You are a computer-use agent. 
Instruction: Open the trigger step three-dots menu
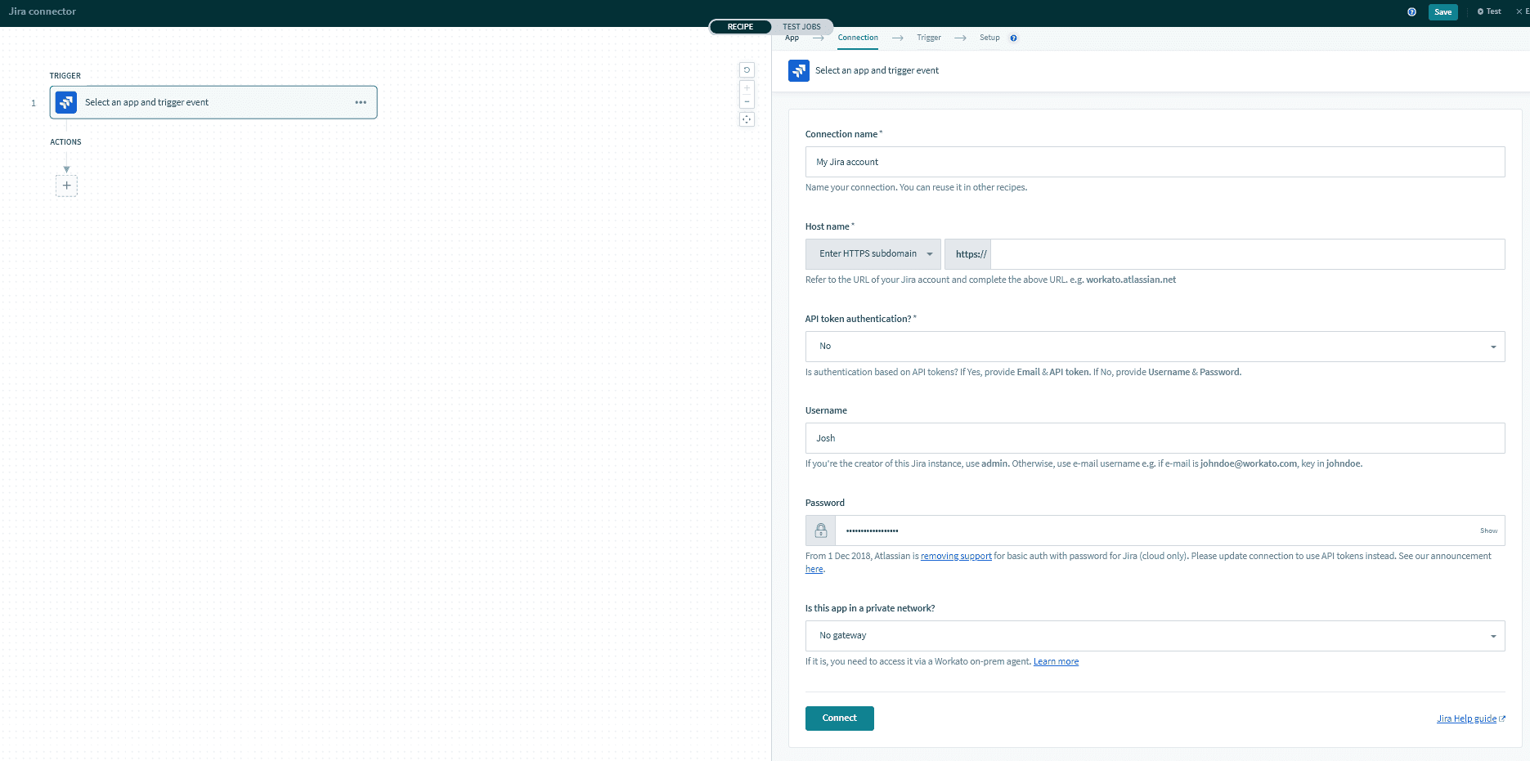[361, 102]
